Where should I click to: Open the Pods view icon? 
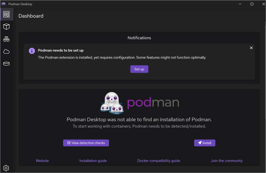tap(6, 39)
